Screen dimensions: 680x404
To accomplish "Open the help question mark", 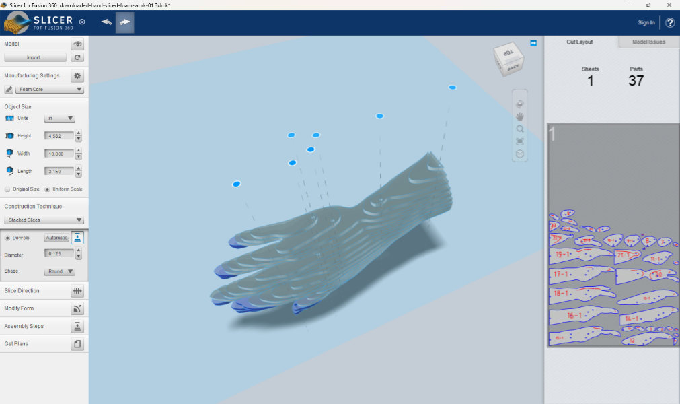I will coord(670,23).
